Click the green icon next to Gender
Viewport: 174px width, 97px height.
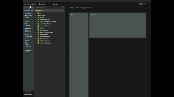click(38, 28)
